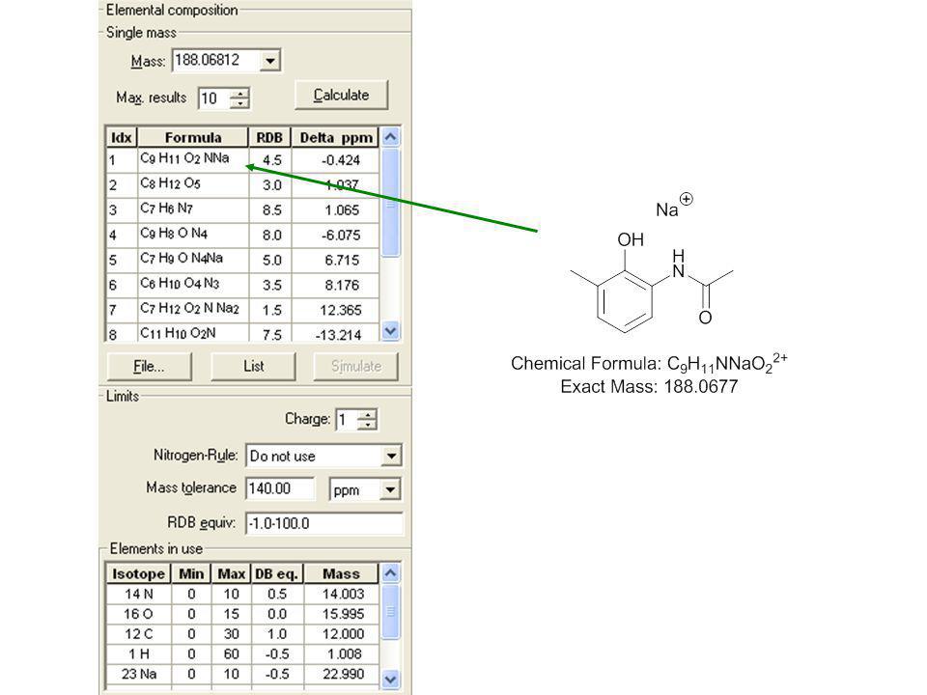This screenshot has height=695, width=927.
Task: Click elements table scroll up arrow
Action: [x=390, y=572]
